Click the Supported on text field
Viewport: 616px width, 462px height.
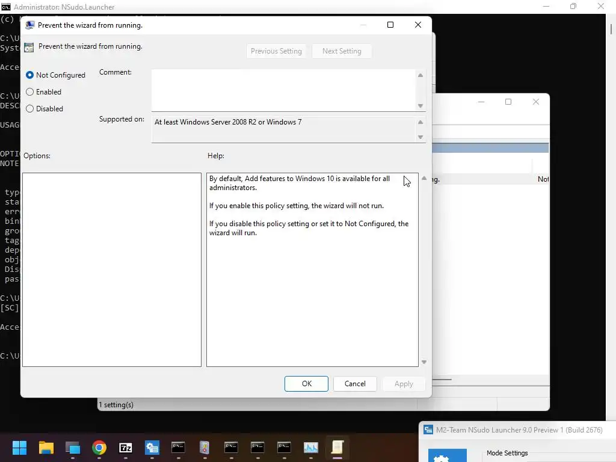point(283,129)
